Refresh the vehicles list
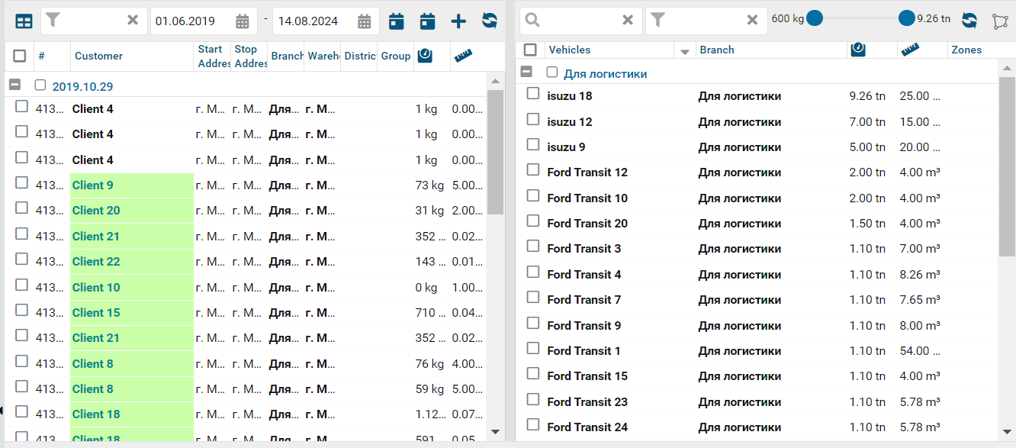This screenshot has height=448, width=1016. click(x=969, y=21)
